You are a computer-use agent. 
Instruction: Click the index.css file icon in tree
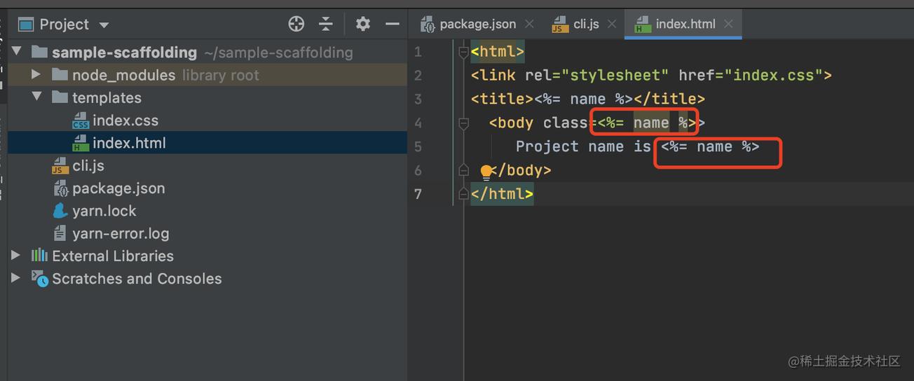(81, 120)
